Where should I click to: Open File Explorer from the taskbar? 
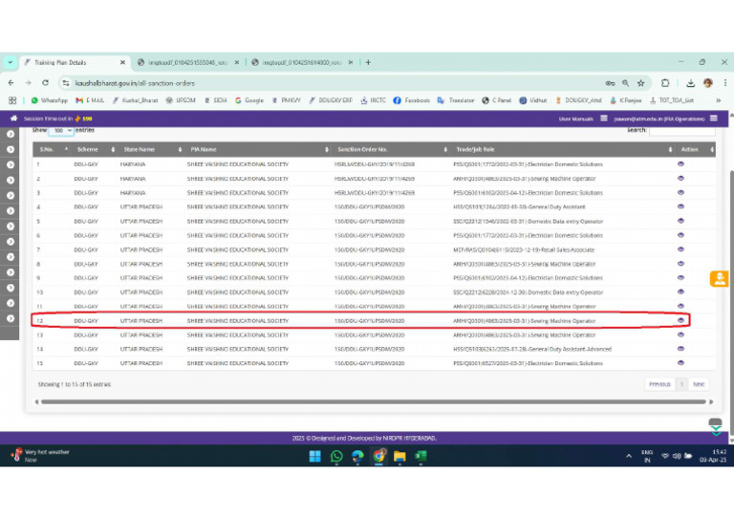pyautogui.click(x=399, y=456)
